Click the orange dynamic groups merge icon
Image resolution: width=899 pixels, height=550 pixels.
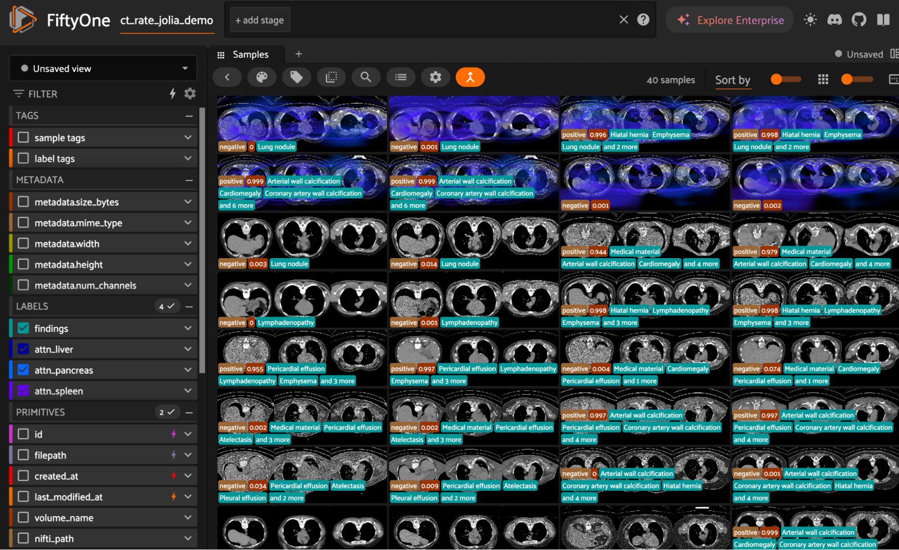click(x=470, y=77)
